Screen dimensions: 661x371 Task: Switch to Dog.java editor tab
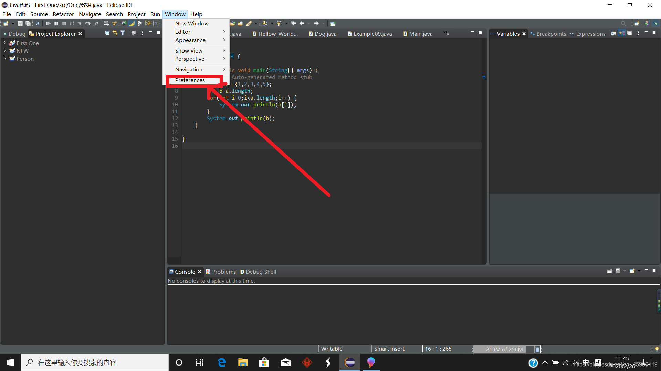point(323,34)
